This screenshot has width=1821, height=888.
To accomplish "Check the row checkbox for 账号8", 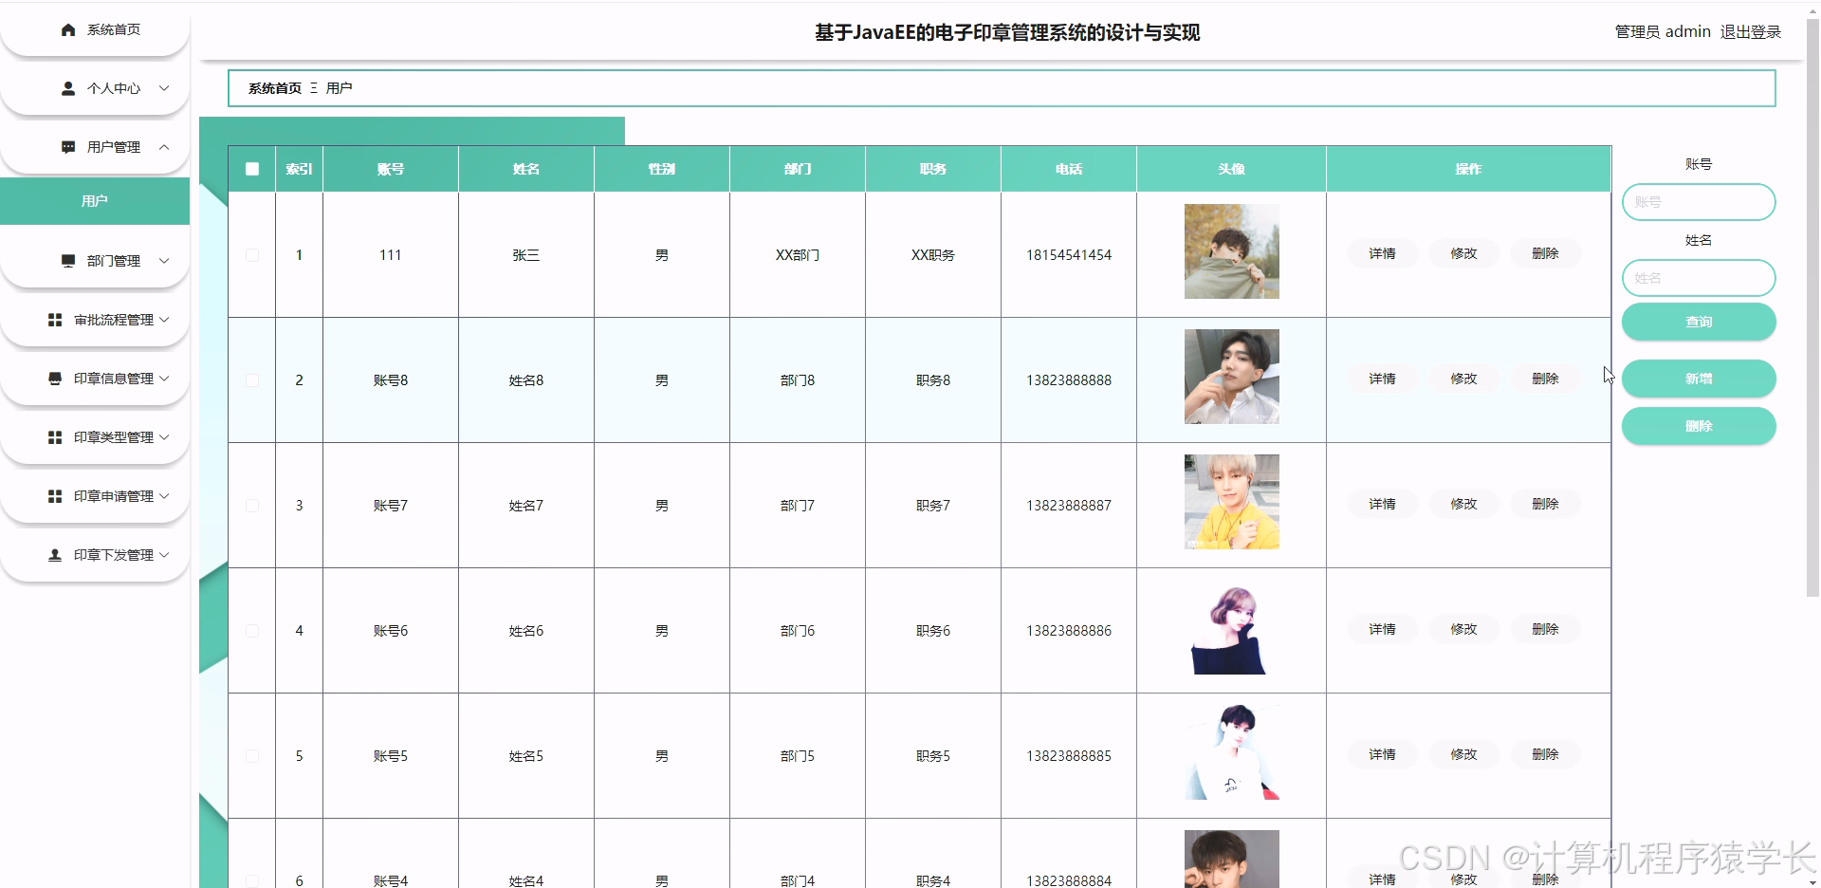I will (x=252, y=380).
